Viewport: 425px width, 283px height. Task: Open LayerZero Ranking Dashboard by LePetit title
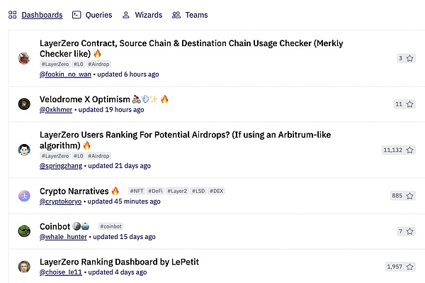119,262
